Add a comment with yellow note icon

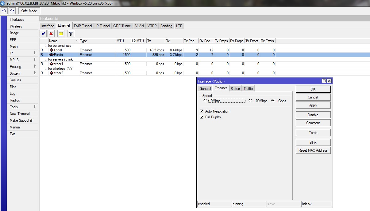point(61,34)
